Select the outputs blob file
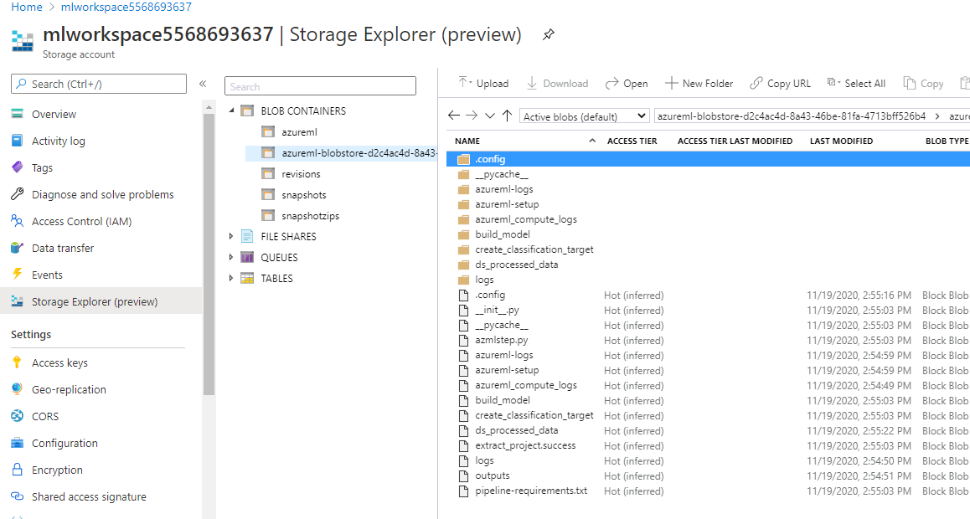Screen dimensions: 970x519 coord(493,475)
